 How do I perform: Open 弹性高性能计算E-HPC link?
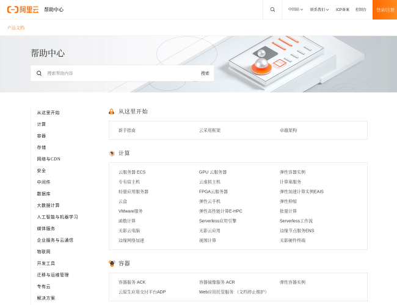click(x=220, y=211)
